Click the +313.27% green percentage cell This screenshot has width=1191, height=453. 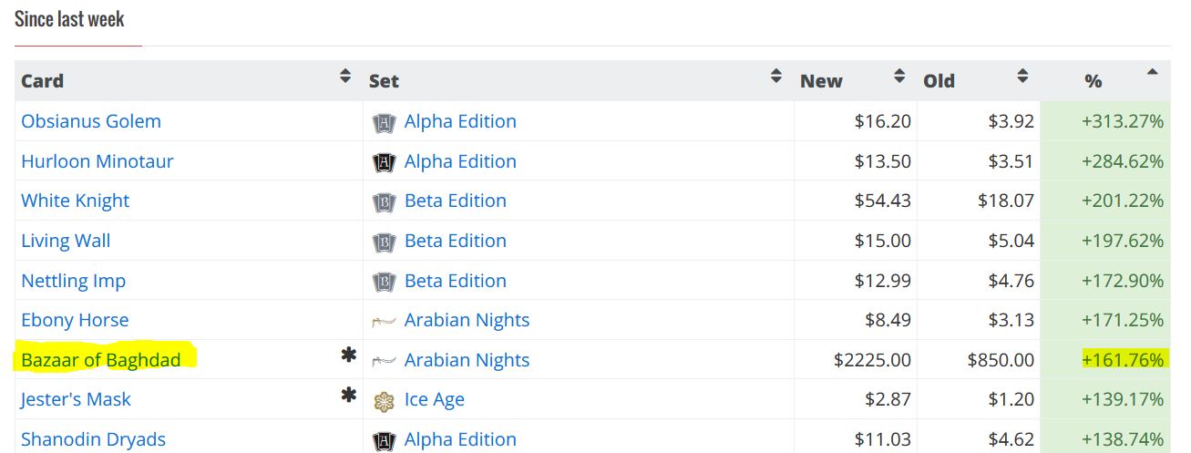1122,122
